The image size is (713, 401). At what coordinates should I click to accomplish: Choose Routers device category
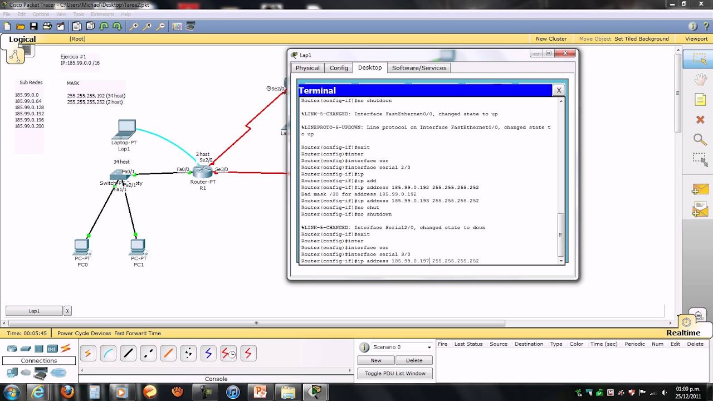12,349
